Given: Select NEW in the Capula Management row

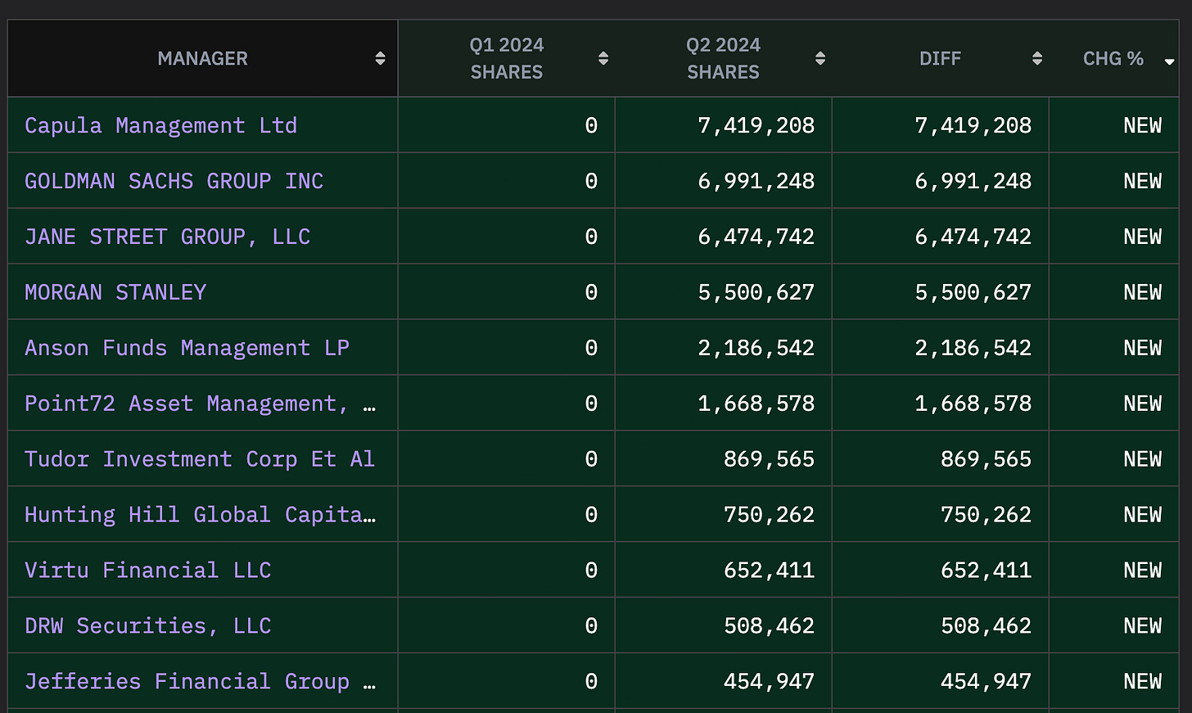Looking at the screenshot, I should 1142,125.
